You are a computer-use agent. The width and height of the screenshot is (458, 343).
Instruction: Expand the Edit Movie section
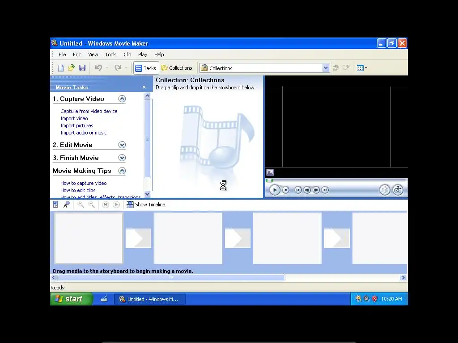(122, 145)
